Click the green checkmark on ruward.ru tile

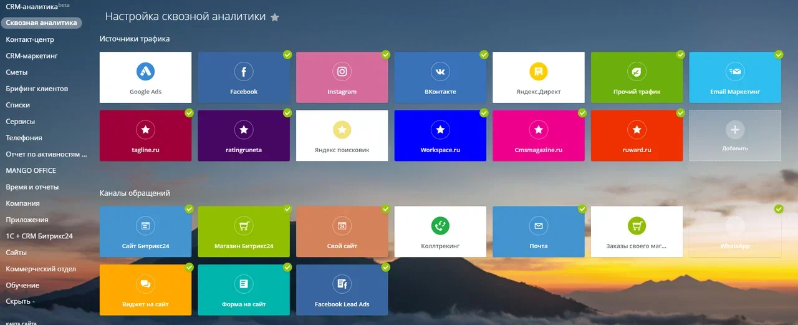(681, 113)
